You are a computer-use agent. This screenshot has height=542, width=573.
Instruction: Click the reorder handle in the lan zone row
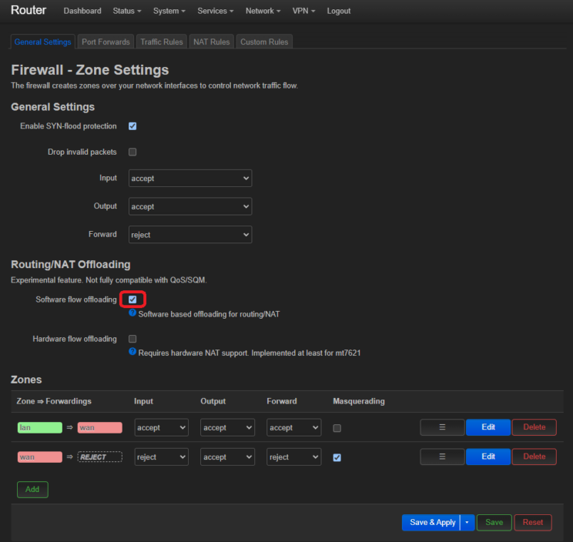pos(442,427)
